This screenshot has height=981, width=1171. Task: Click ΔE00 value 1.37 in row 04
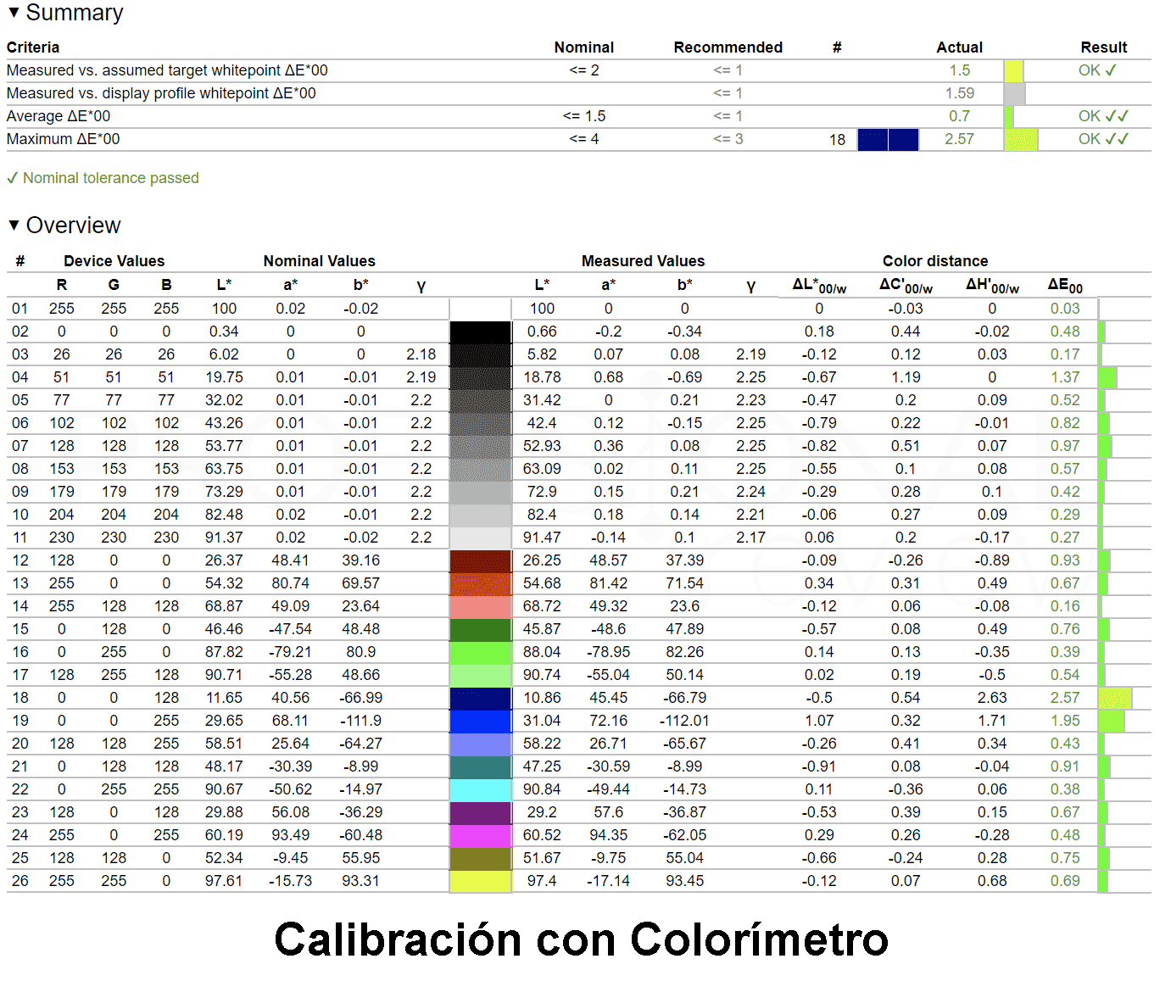point(1065,377)
